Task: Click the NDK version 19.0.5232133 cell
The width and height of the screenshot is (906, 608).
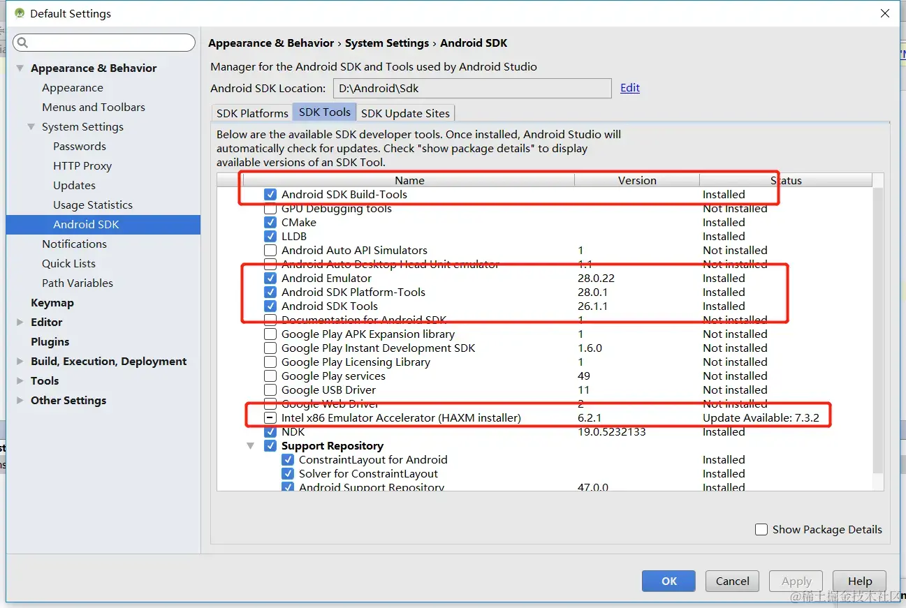Action: click(611, 432)
